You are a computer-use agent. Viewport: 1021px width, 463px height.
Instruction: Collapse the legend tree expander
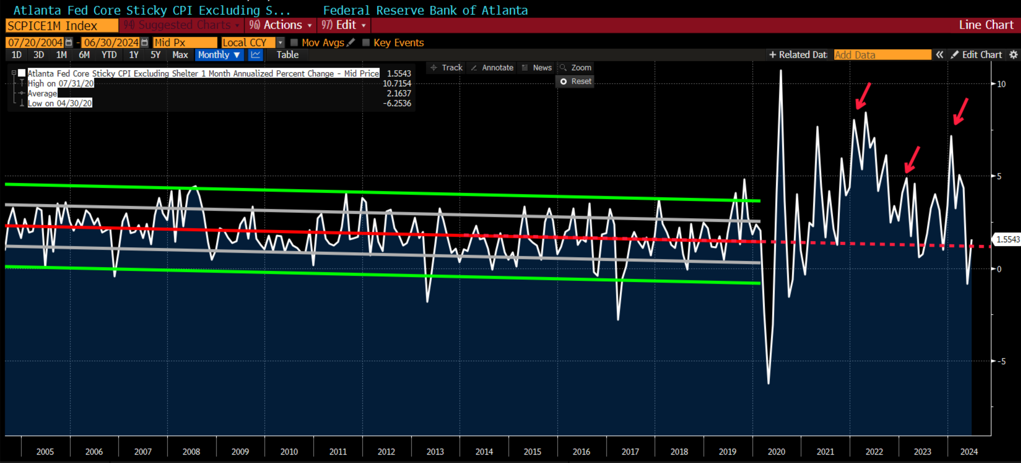point(14,73)
